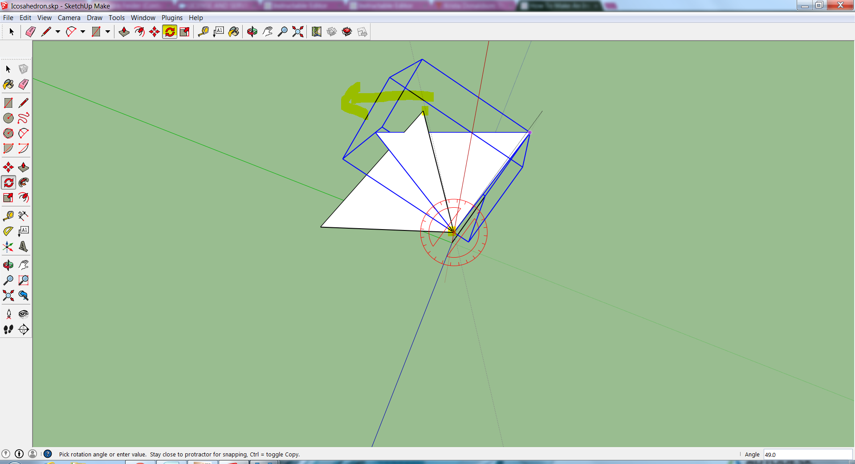Click the geo-location status bar icon
Image resolution: width=855 pixels, height=464 pixels.
tap(6, 454)
